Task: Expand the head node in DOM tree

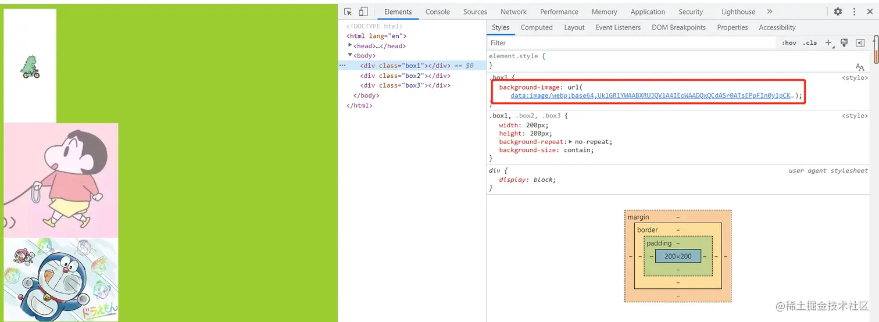Action: [350, 45]
